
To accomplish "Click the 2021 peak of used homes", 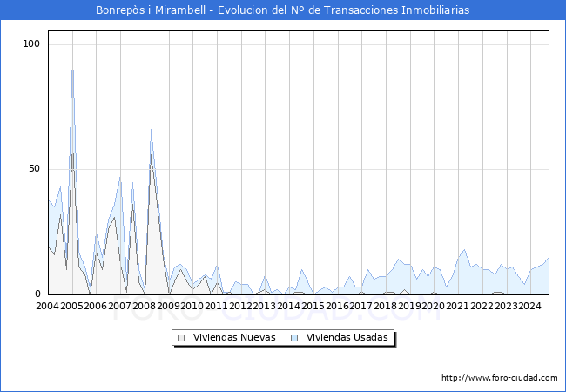I will click(464, 249).
